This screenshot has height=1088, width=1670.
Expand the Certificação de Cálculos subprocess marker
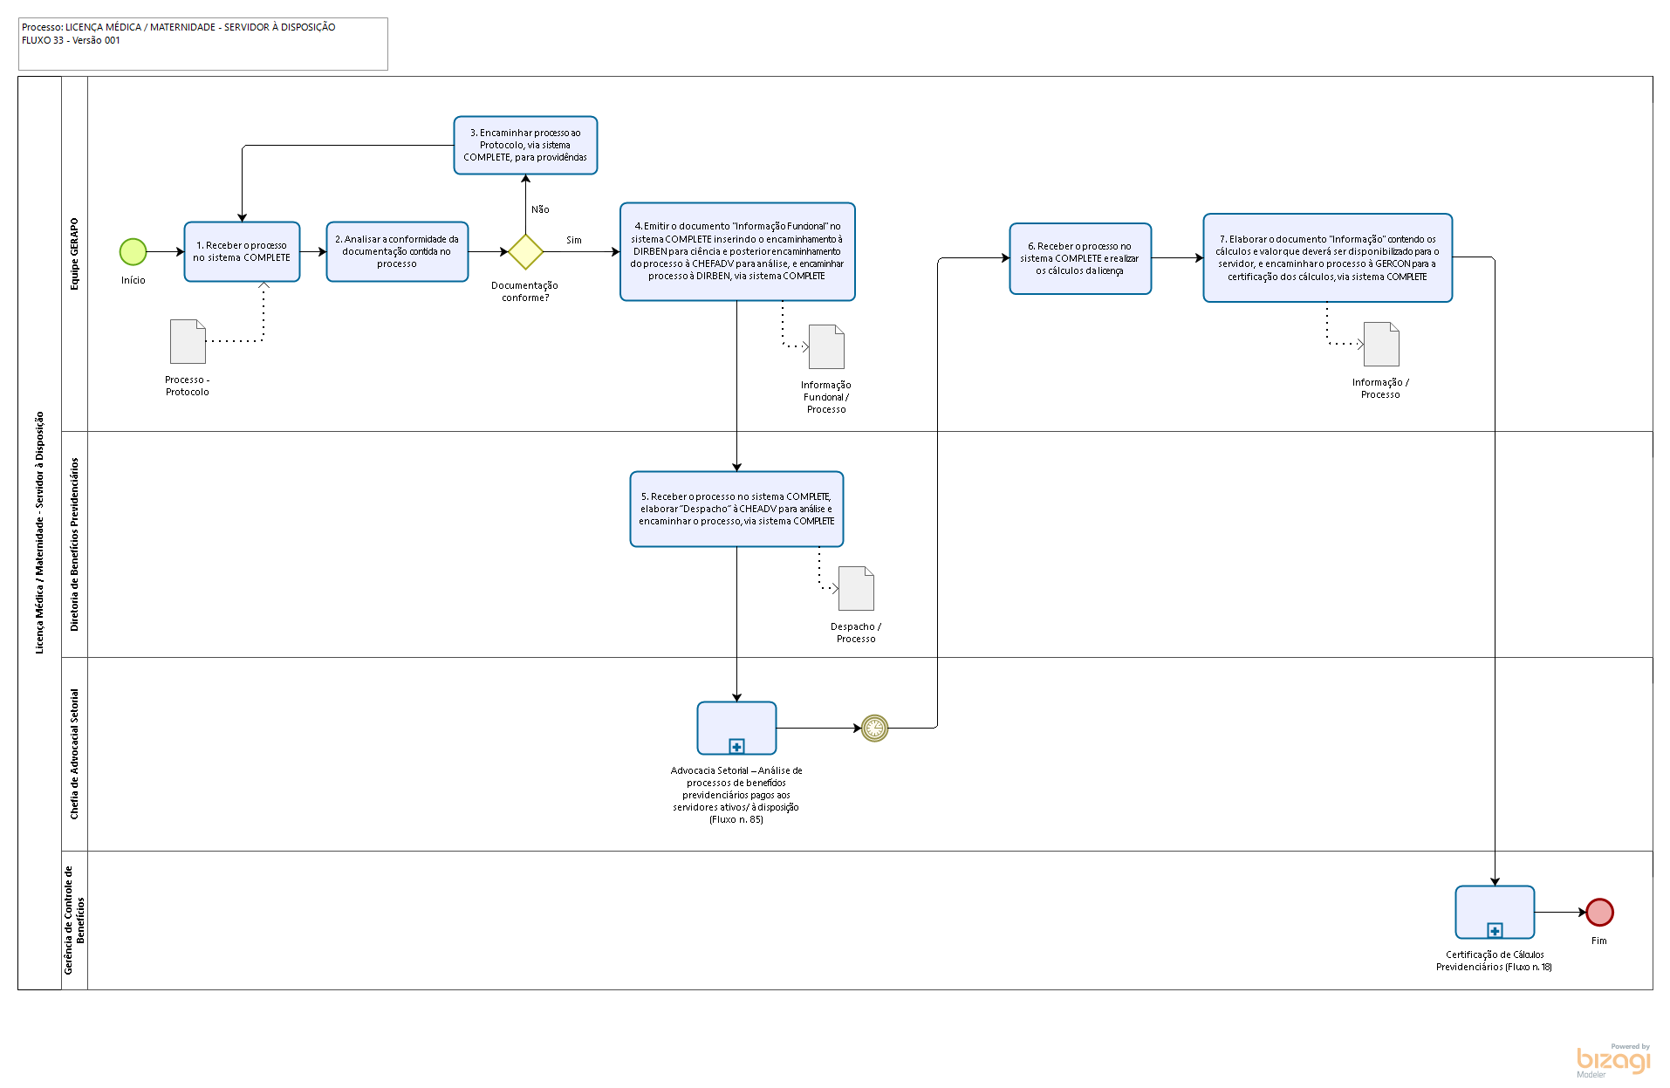click(x=1495, y=930)
